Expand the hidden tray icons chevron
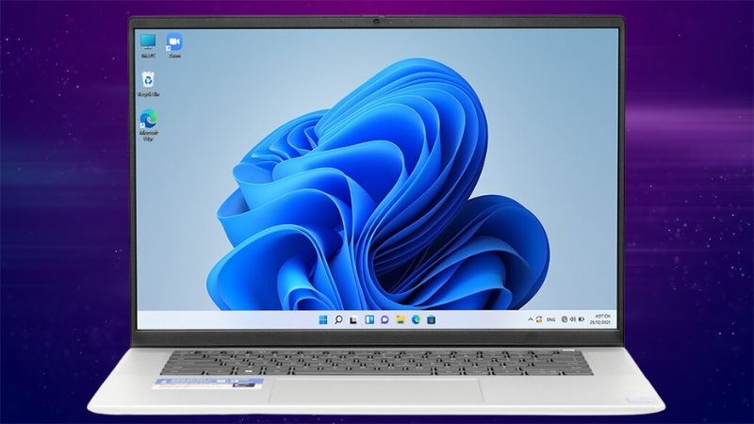 tap(531, 319)
